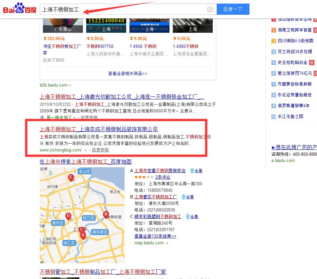Open 上海奕成不锈钢制品装饰有限公司 result title
This screenshot has width=317, height=279.
(99, 129)
